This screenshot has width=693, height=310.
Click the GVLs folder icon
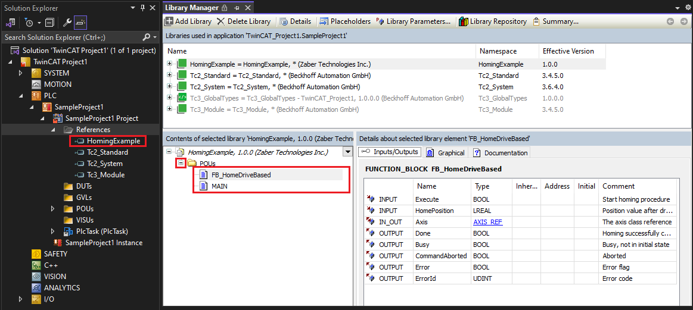pos(69,197)
